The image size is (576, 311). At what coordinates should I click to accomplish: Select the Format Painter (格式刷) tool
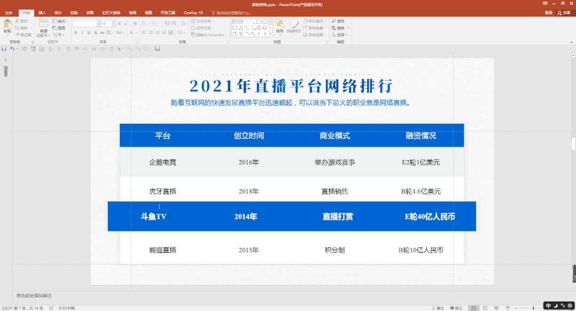(23, 35)
